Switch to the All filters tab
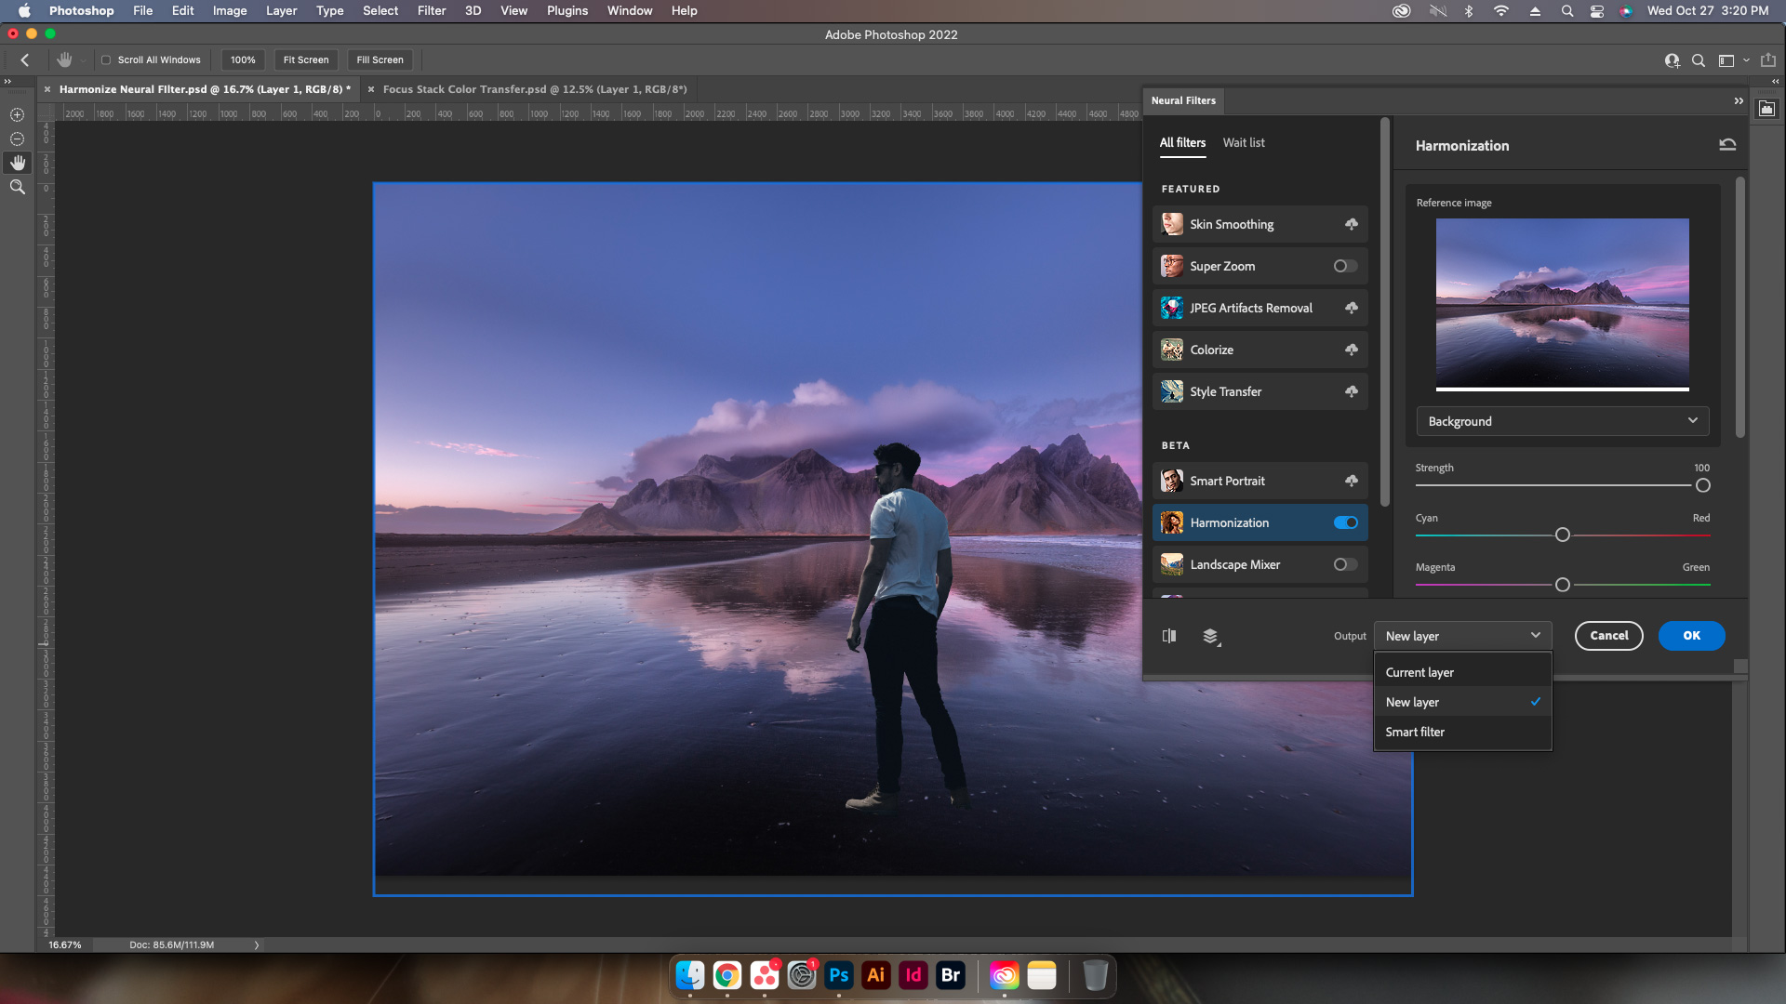The image size is (1786, 1004). tap(1182, 142)
